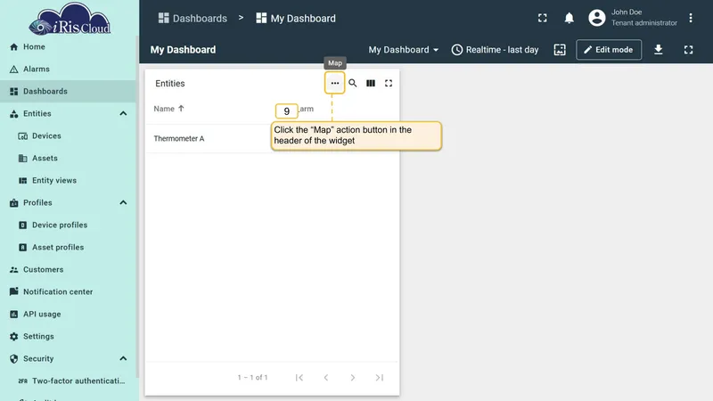
Task: Open user account avatar
Action: (x=596, y=18)
